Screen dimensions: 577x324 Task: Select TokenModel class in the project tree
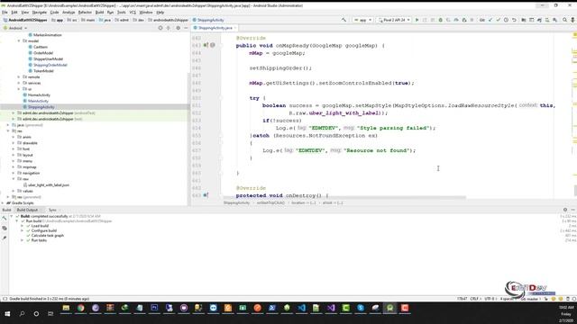click(x=43, y=71)
